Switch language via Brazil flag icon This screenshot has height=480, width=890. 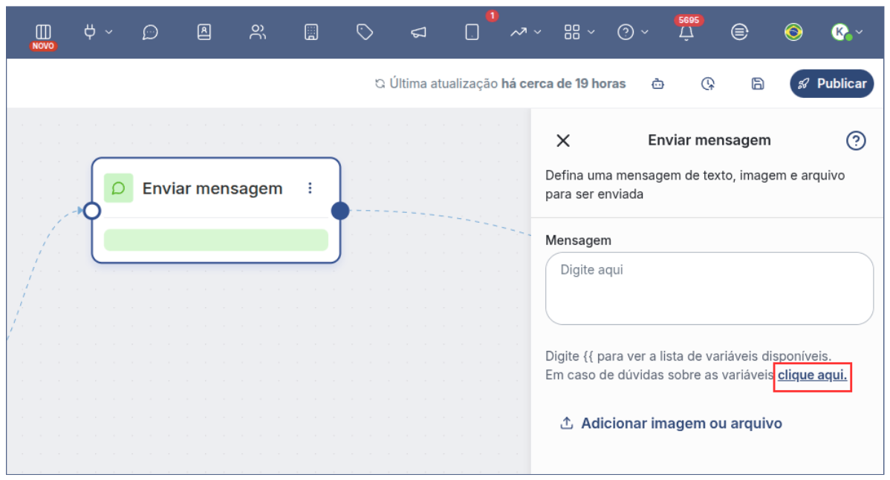tap(793, 32)
